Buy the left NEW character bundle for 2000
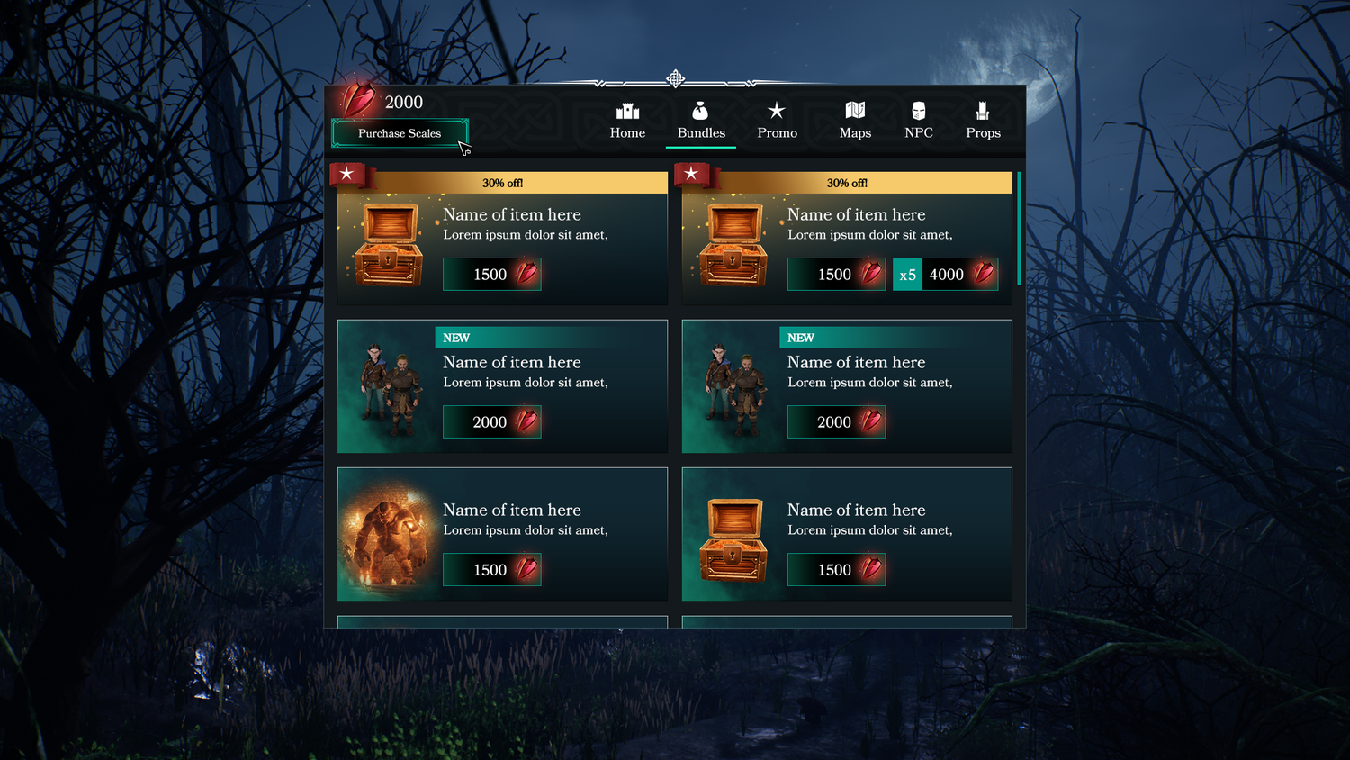The image size is (1350, 760). [x=491, y=421]
